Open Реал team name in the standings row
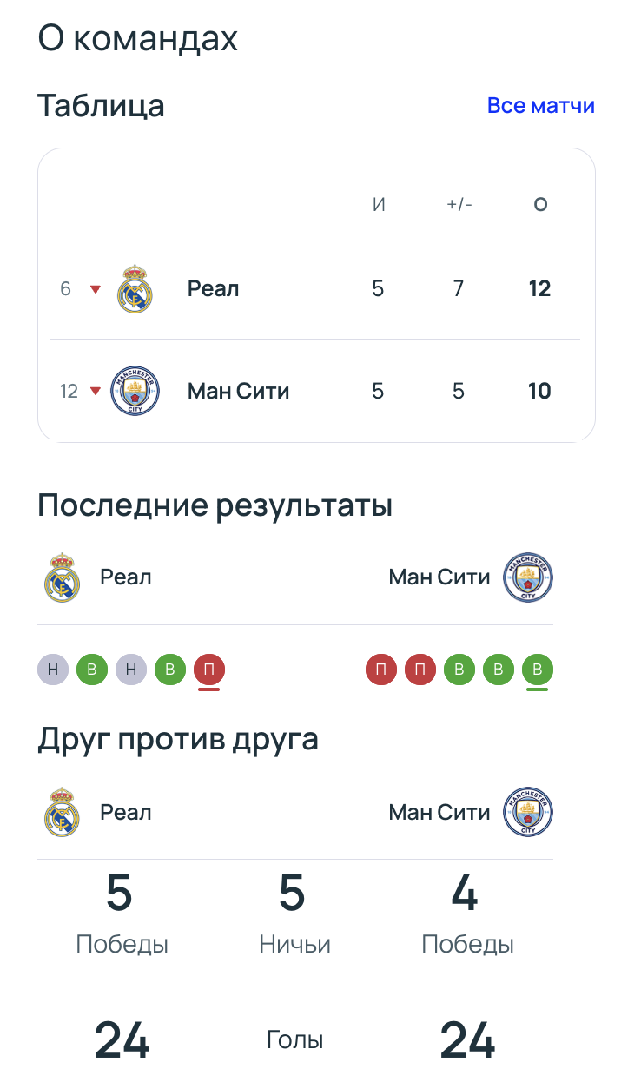 pos(213,289)
